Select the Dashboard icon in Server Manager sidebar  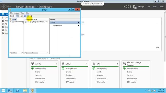3,14
